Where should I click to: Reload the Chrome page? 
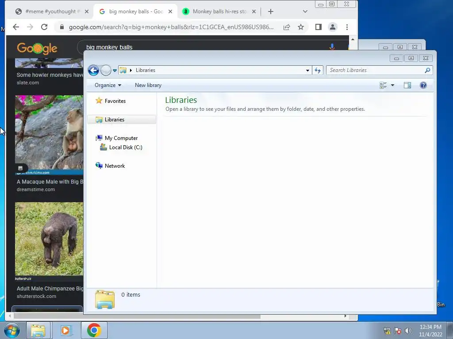[x=44, y=27]
